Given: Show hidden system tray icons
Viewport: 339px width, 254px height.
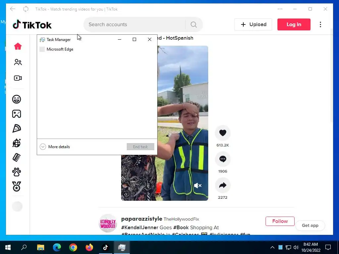Looking at the screenshot, I should [272, 247].
